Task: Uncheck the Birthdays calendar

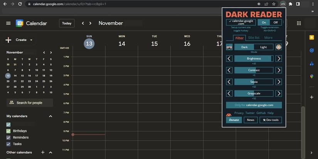Action: point(8,131)
